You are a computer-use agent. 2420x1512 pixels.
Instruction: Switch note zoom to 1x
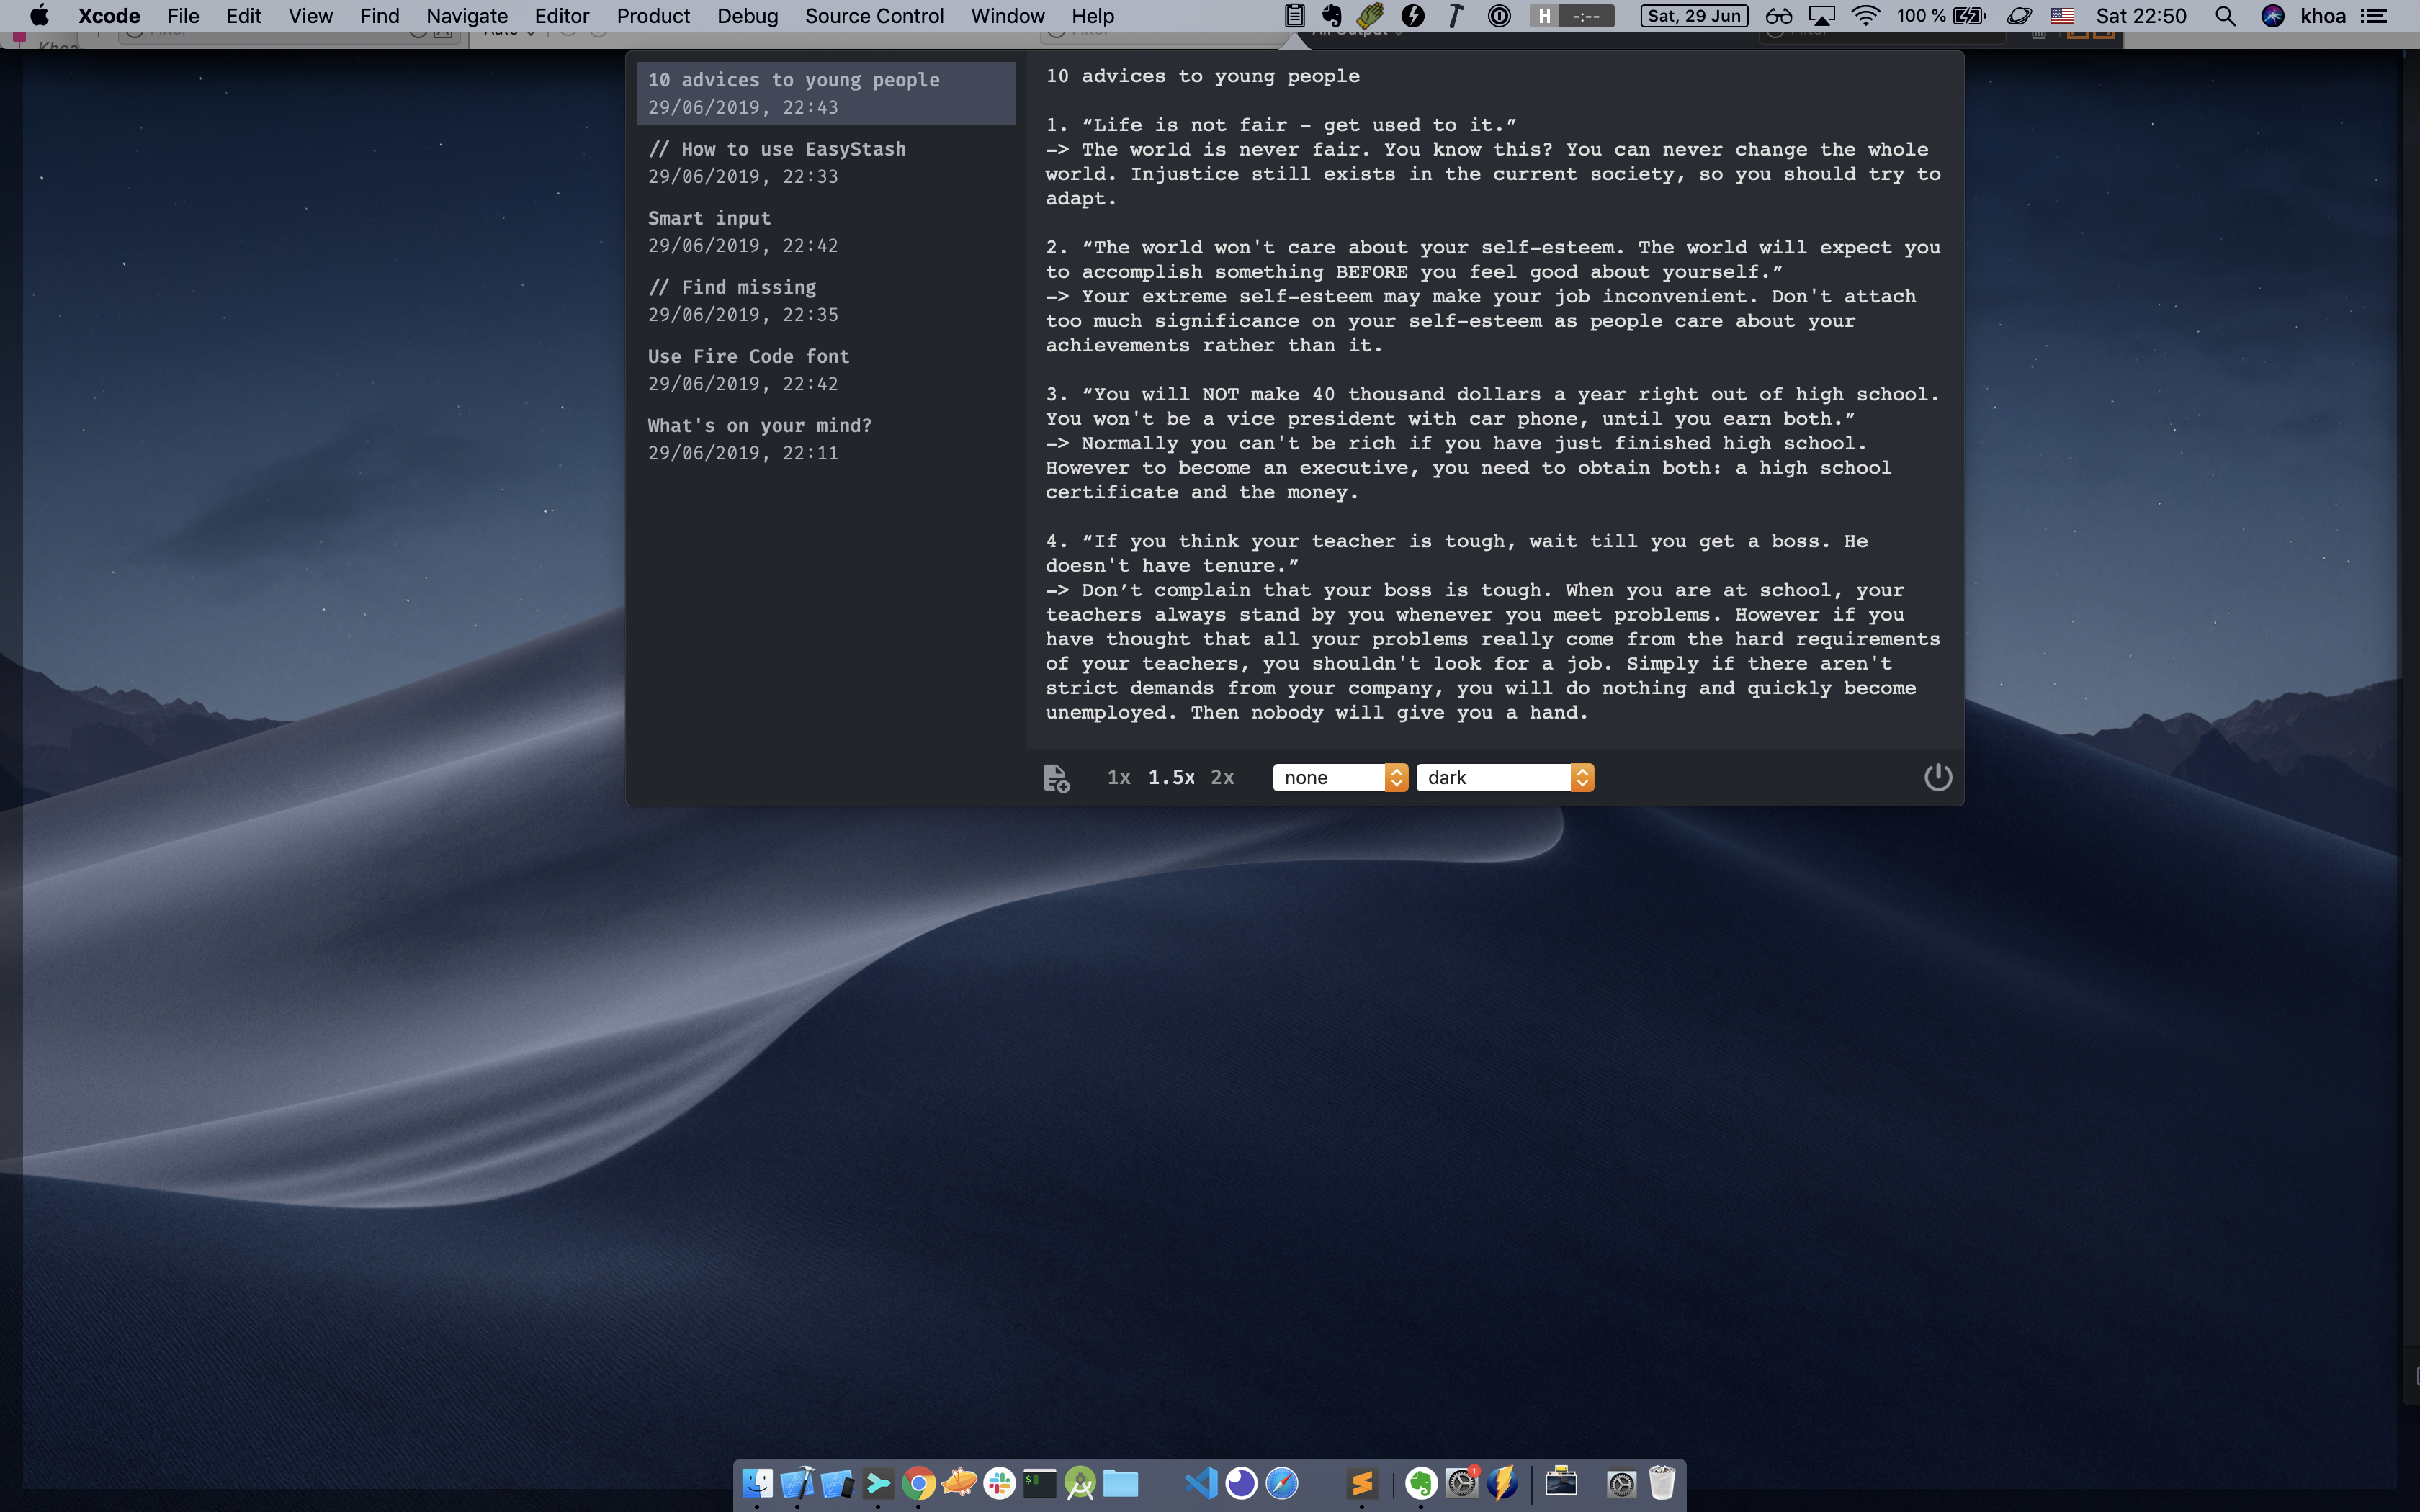point(1117,777)
